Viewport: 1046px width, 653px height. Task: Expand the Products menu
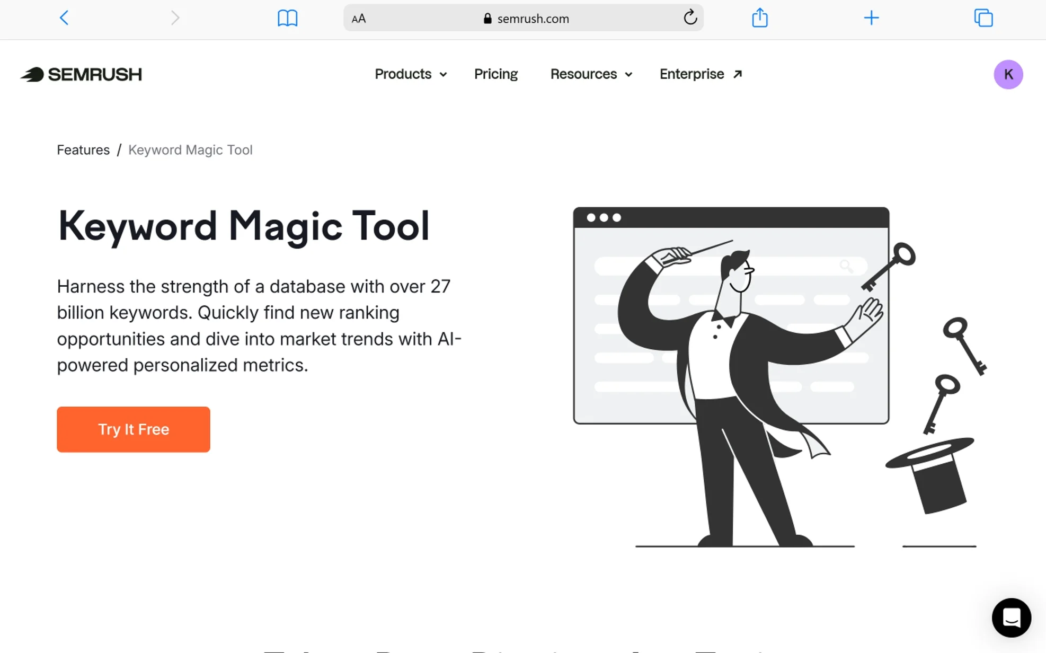411,74
